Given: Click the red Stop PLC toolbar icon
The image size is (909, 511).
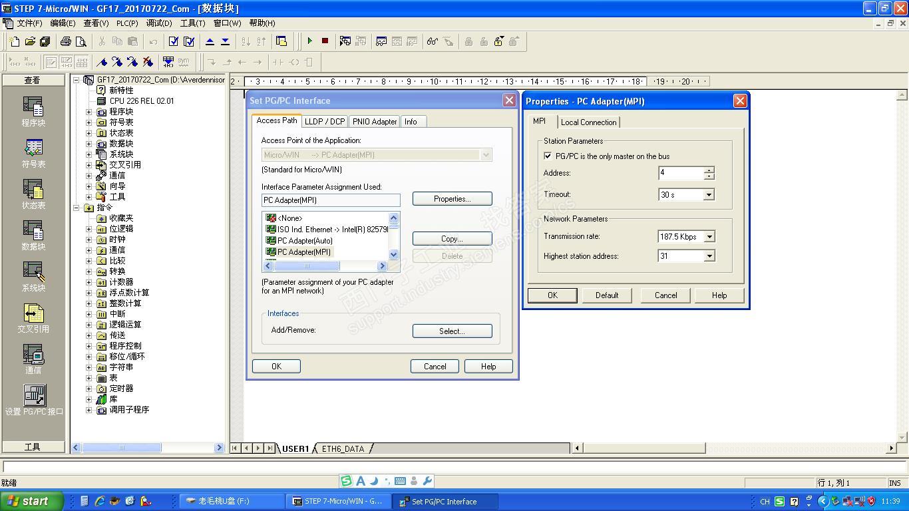Looking at the screenshot, I should tap(325, 41).
